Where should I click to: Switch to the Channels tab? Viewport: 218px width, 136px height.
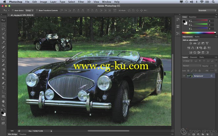point(193,57)
